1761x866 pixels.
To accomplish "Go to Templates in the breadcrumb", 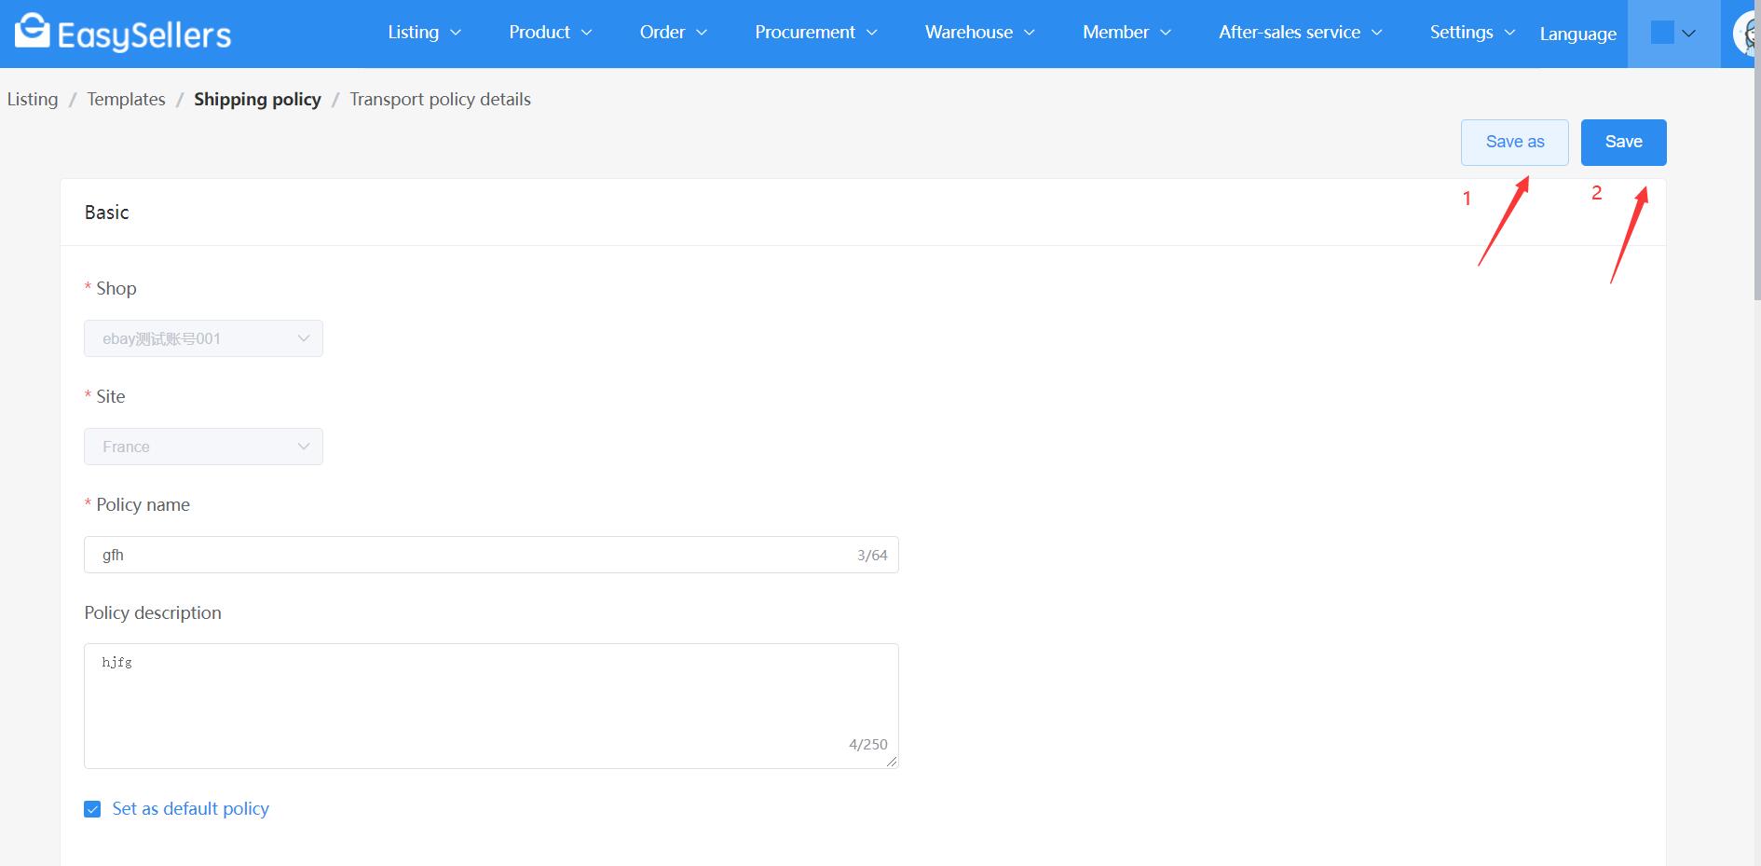I will [126, 99].
